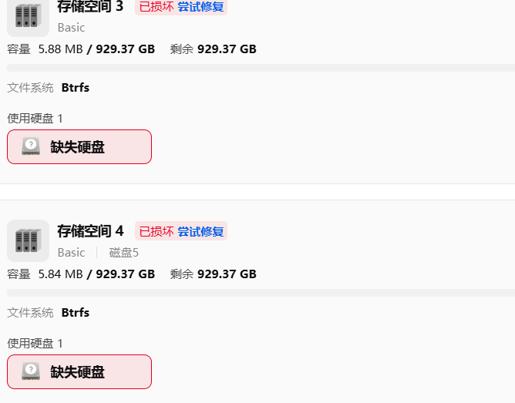515x403 pixels.
Task: Select the 磁盘5 label under 存储空间 4
Action: click(124, 252)
